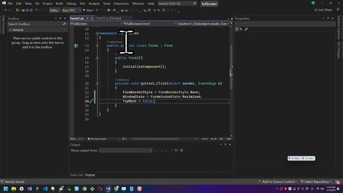Open the button1_Click member dropdown
343x193 pixels.
coord(203,24)
